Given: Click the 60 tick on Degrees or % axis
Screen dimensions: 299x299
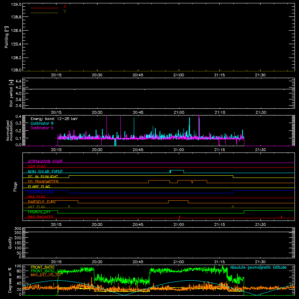Looking at the screenshot, I should (19, 277).
